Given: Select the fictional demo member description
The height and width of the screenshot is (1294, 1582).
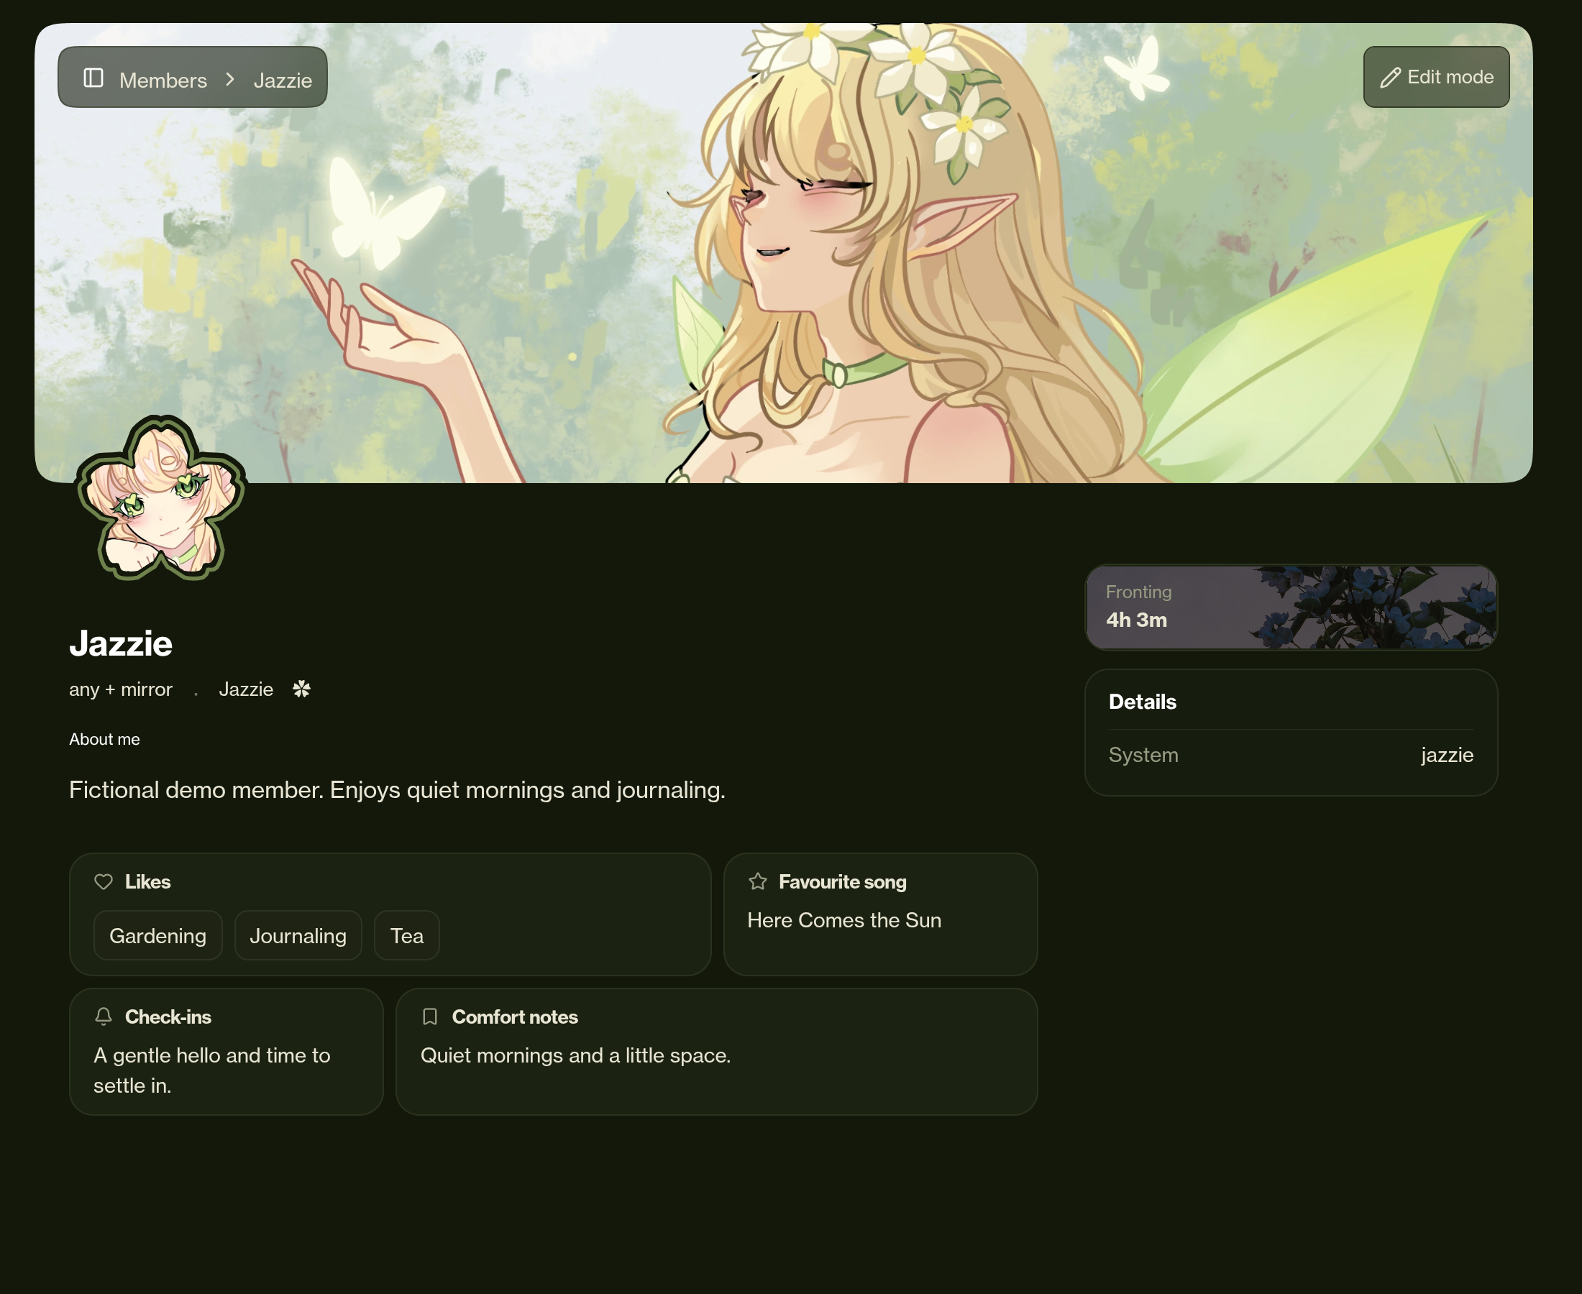Looking at the screenshot, I should pyautogui.click(x=398, y=789).
